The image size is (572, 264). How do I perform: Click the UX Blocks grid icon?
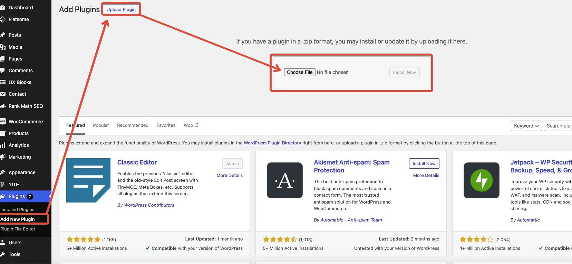coord(2,82)
